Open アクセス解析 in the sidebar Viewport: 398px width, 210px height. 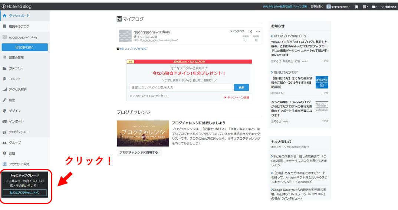[x=25, y=89]
